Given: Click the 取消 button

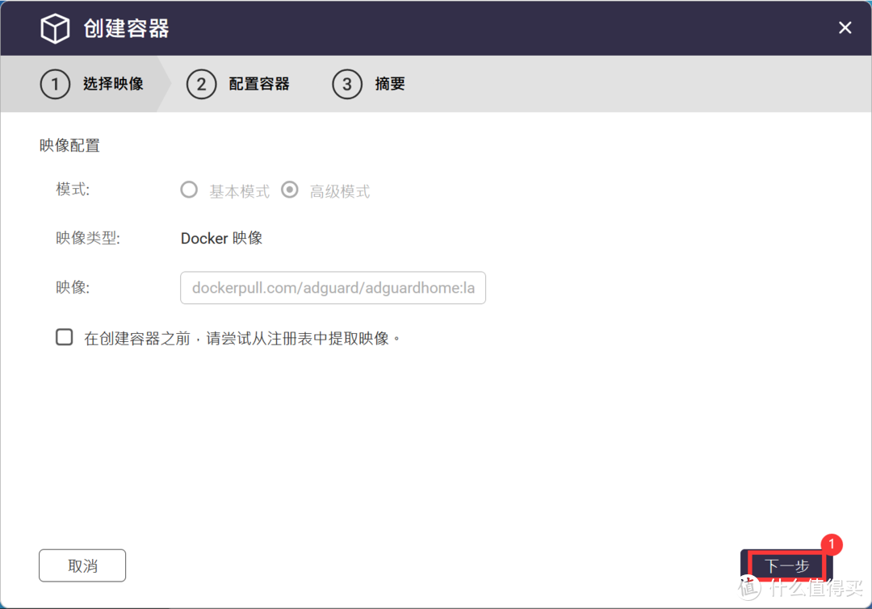Looking at the screenshot, I should click(82, 565).
